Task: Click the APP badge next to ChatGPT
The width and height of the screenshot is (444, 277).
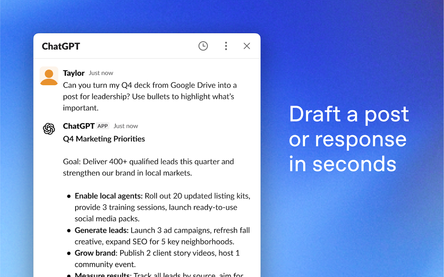Action: click(x=103, y=126)
